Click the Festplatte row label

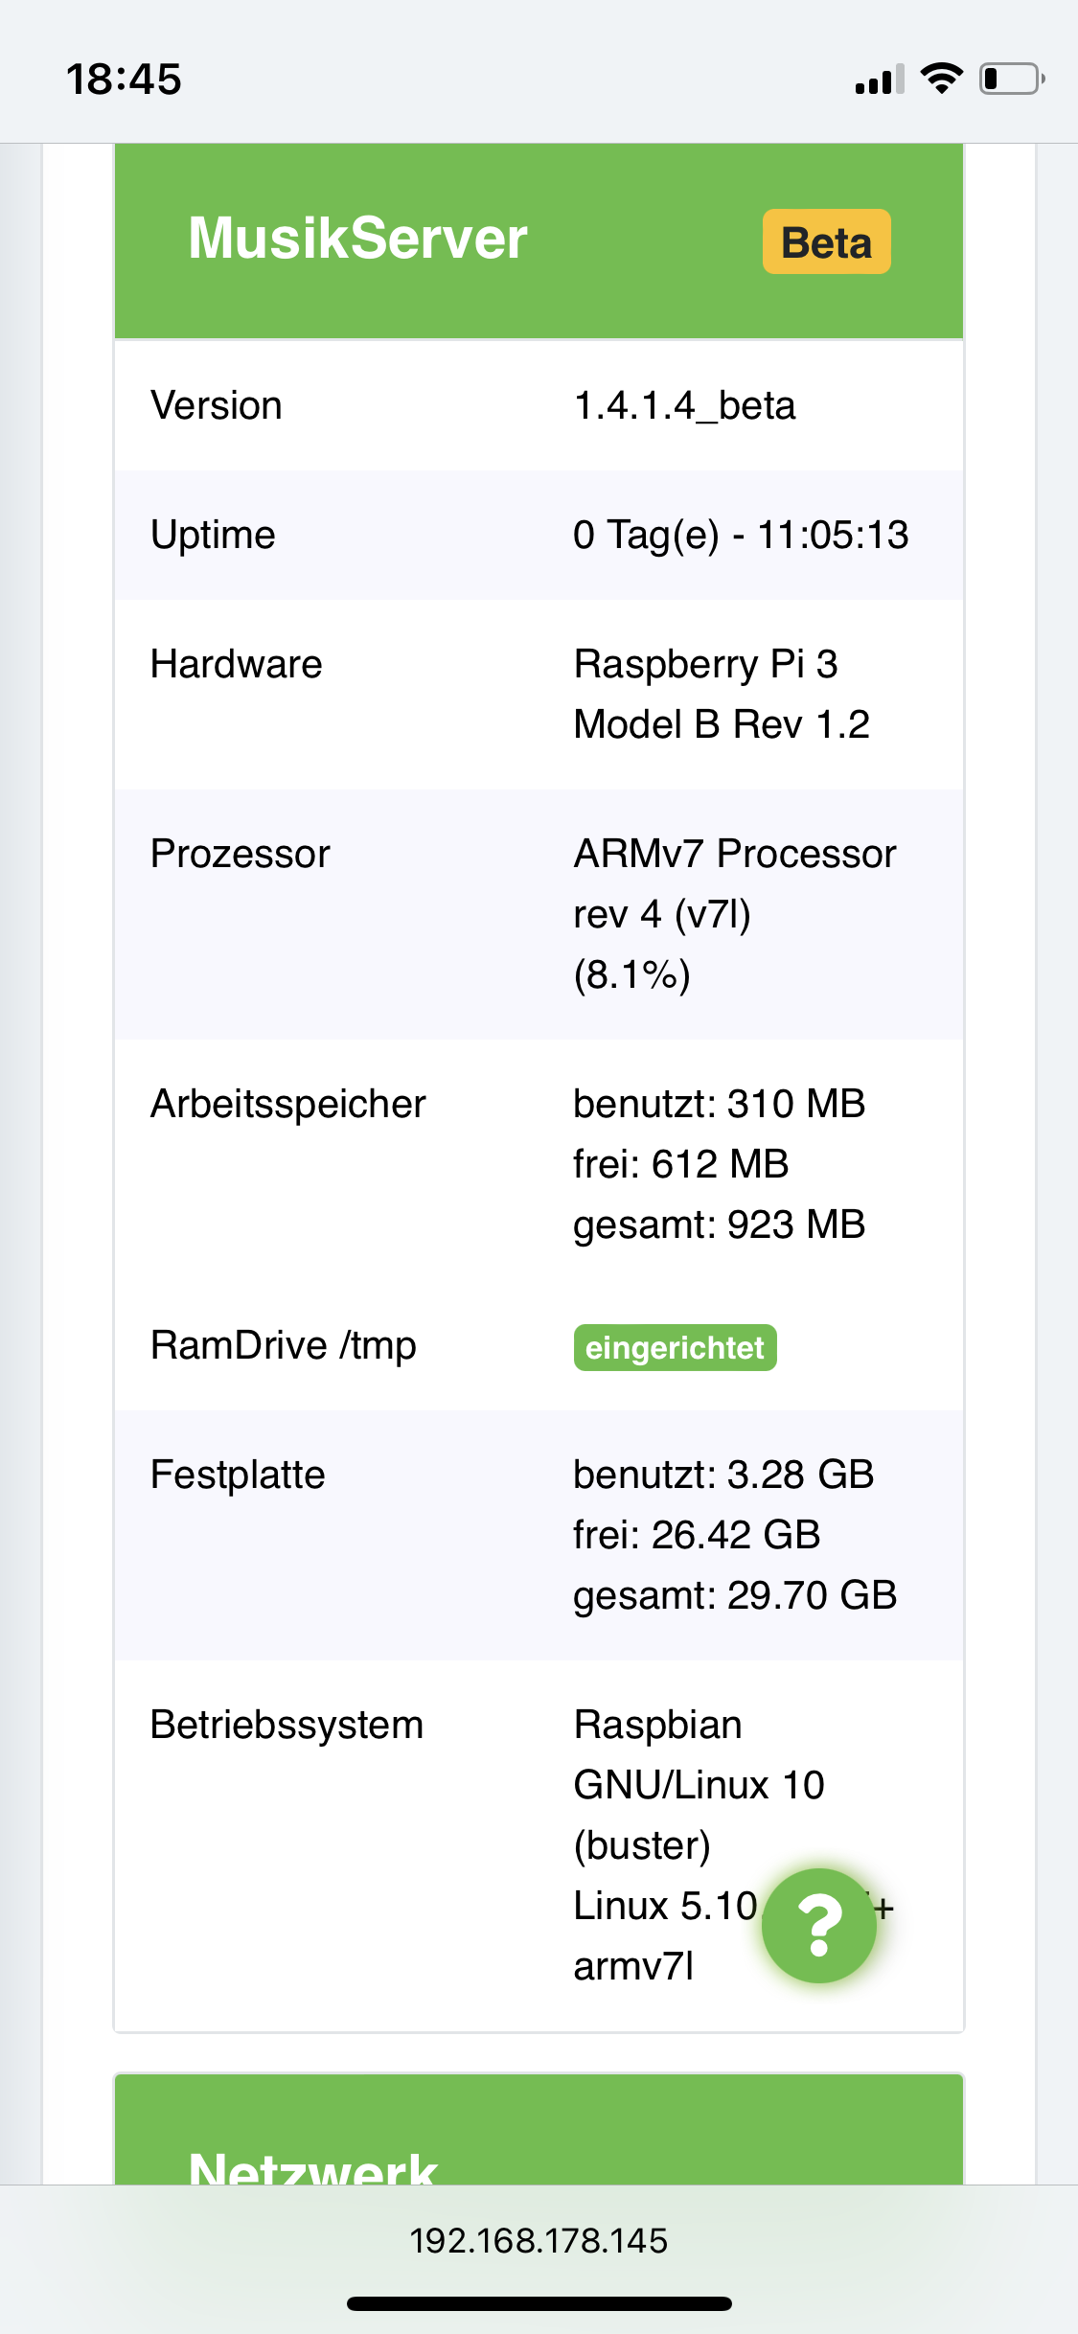pyautogui.click(x=238, y=1475)
